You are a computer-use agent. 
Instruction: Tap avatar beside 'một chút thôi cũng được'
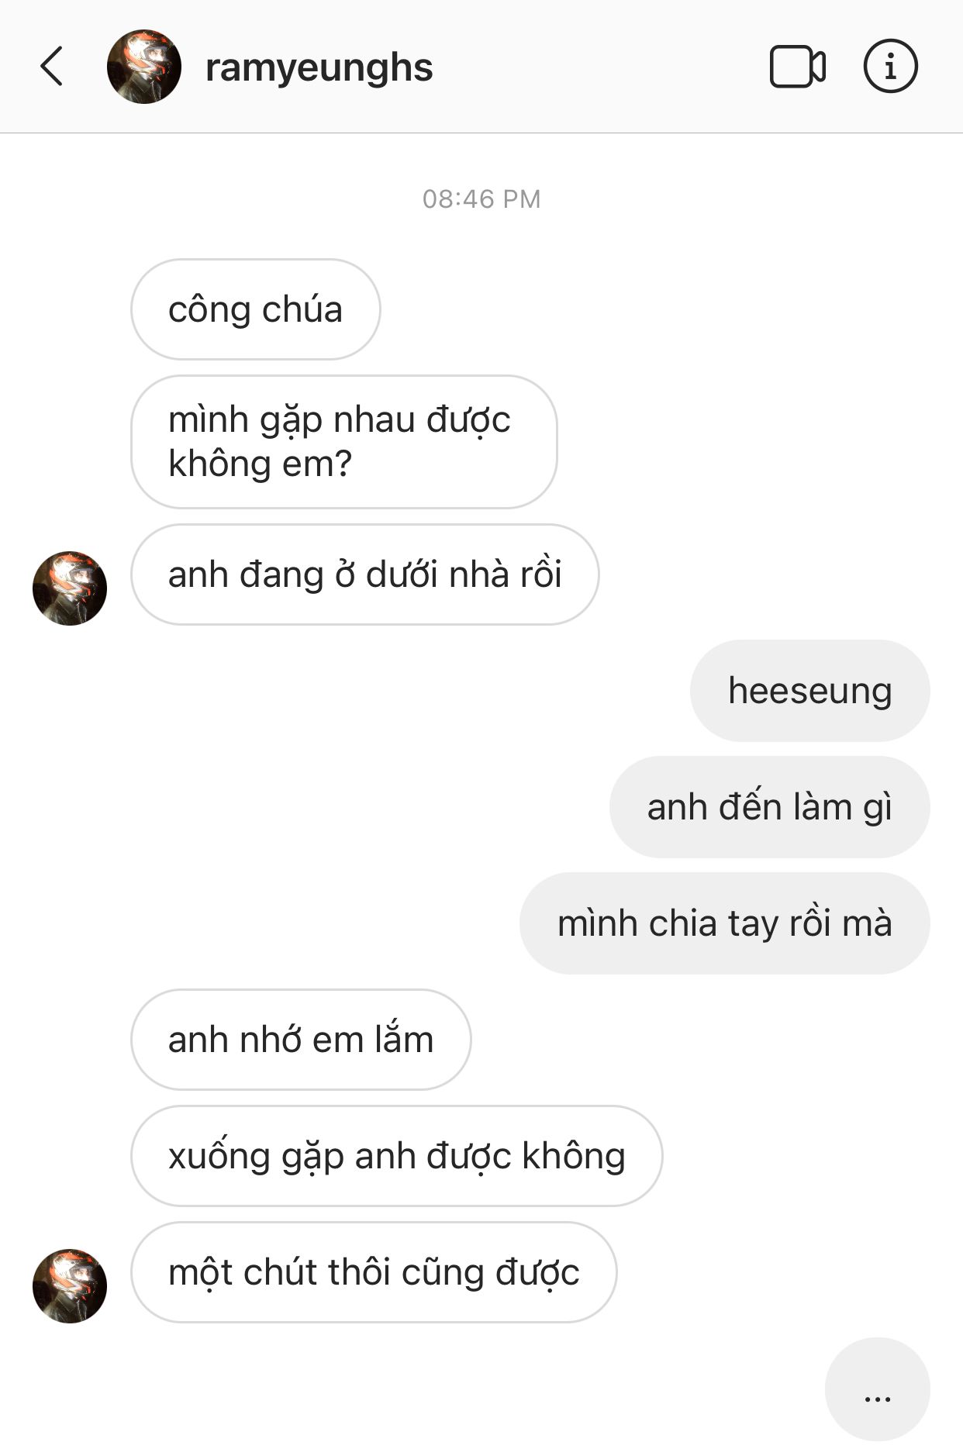coord(70,1286)
